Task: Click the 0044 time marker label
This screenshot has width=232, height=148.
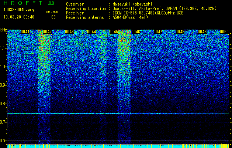Action: [91, 32]
